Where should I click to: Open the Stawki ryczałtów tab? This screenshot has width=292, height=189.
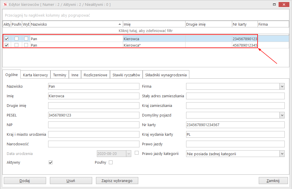pos(127,75)
